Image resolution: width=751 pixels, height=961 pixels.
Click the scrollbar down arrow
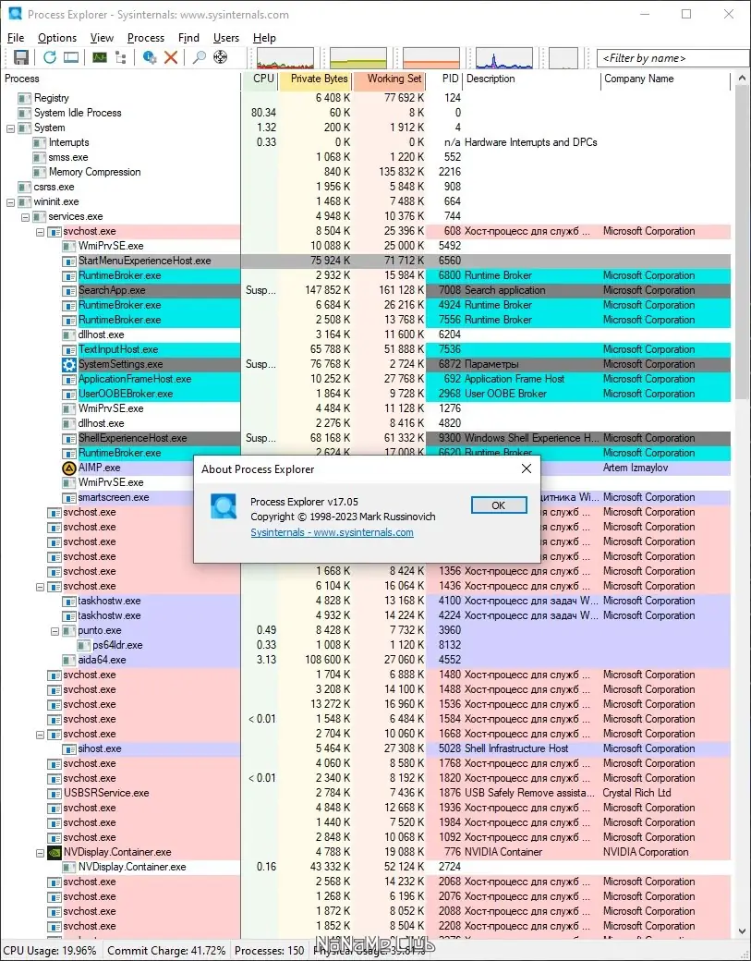pyautogui.click(x=742, y=931)
